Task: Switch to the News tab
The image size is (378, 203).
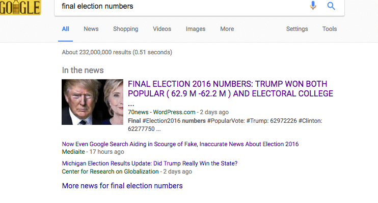Action: tap(91, 29)
